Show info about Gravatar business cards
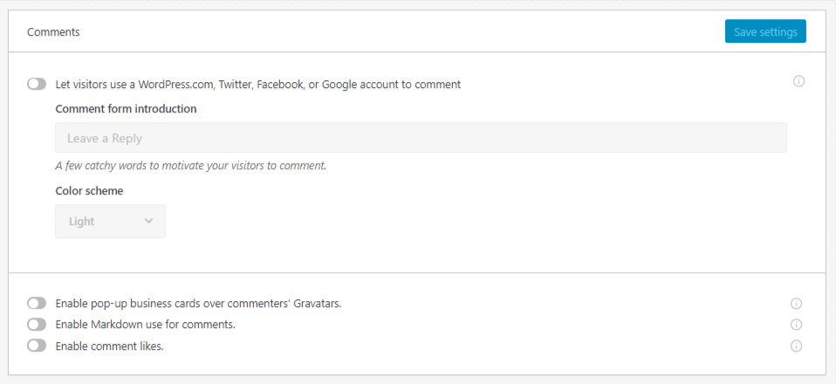The width and height of the screenshot is (836, 384). tap(796, 304)
